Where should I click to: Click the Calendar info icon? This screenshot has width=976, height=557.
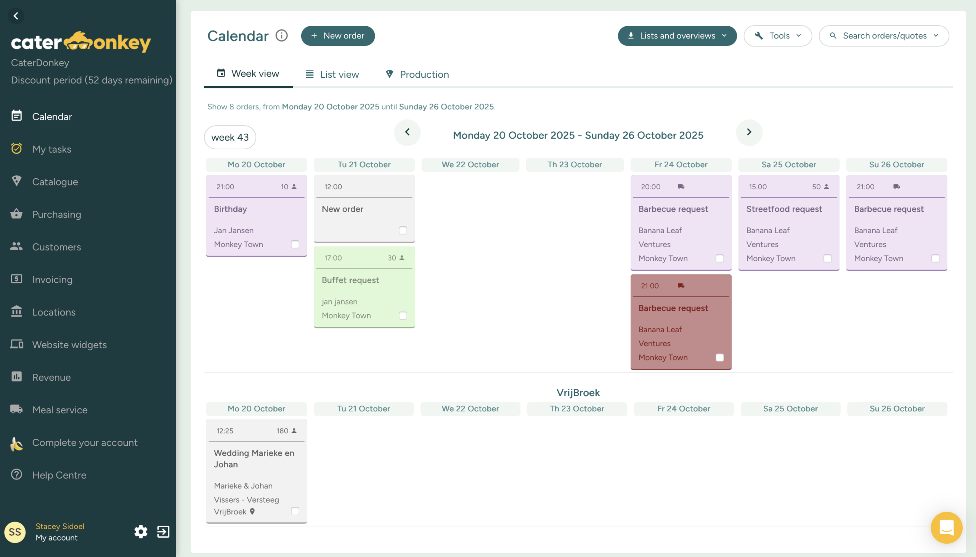pyautogui.click(x=282, y=35)
